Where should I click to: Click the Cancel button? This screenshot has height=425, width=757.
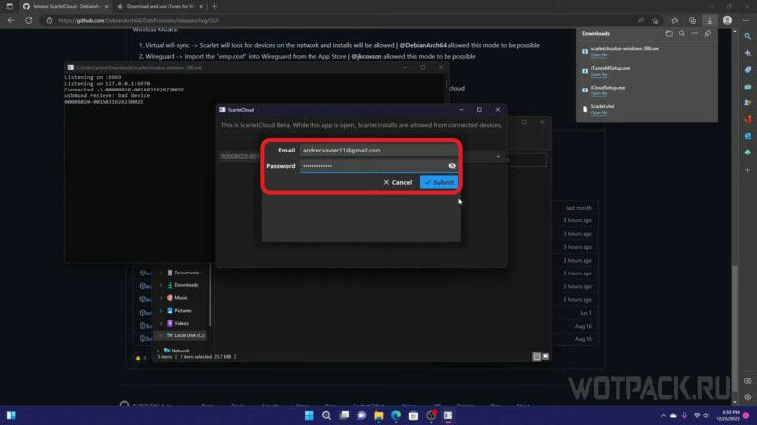397,182
